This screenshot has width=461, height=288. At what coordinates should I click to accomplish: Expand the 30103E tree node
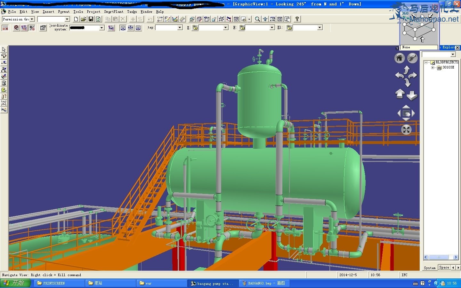click(x=433, y=68)
